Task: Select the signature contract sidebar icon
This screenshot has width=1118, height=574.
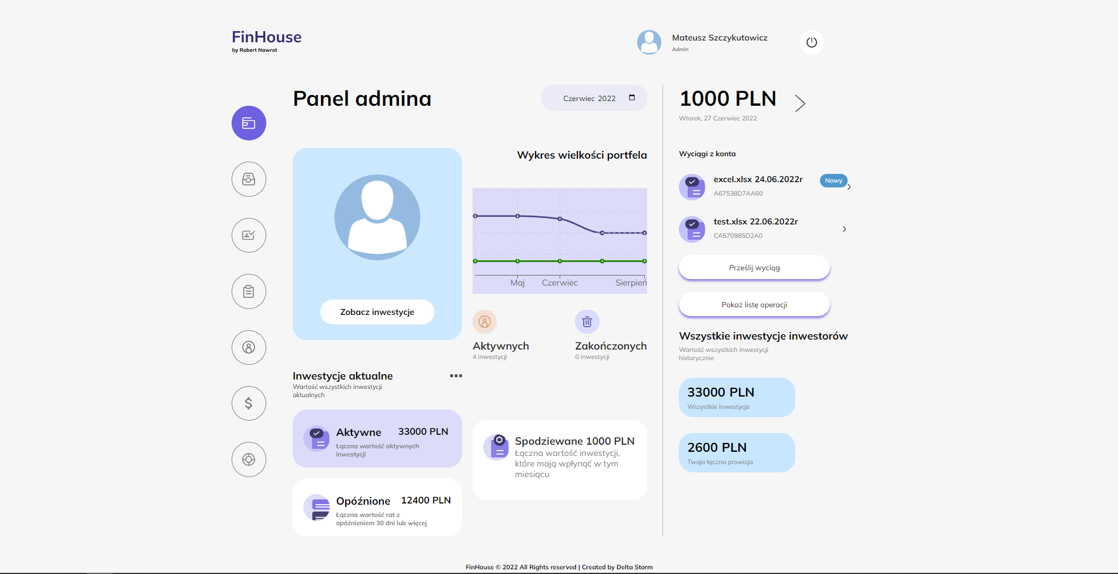Action: point(249,235)
